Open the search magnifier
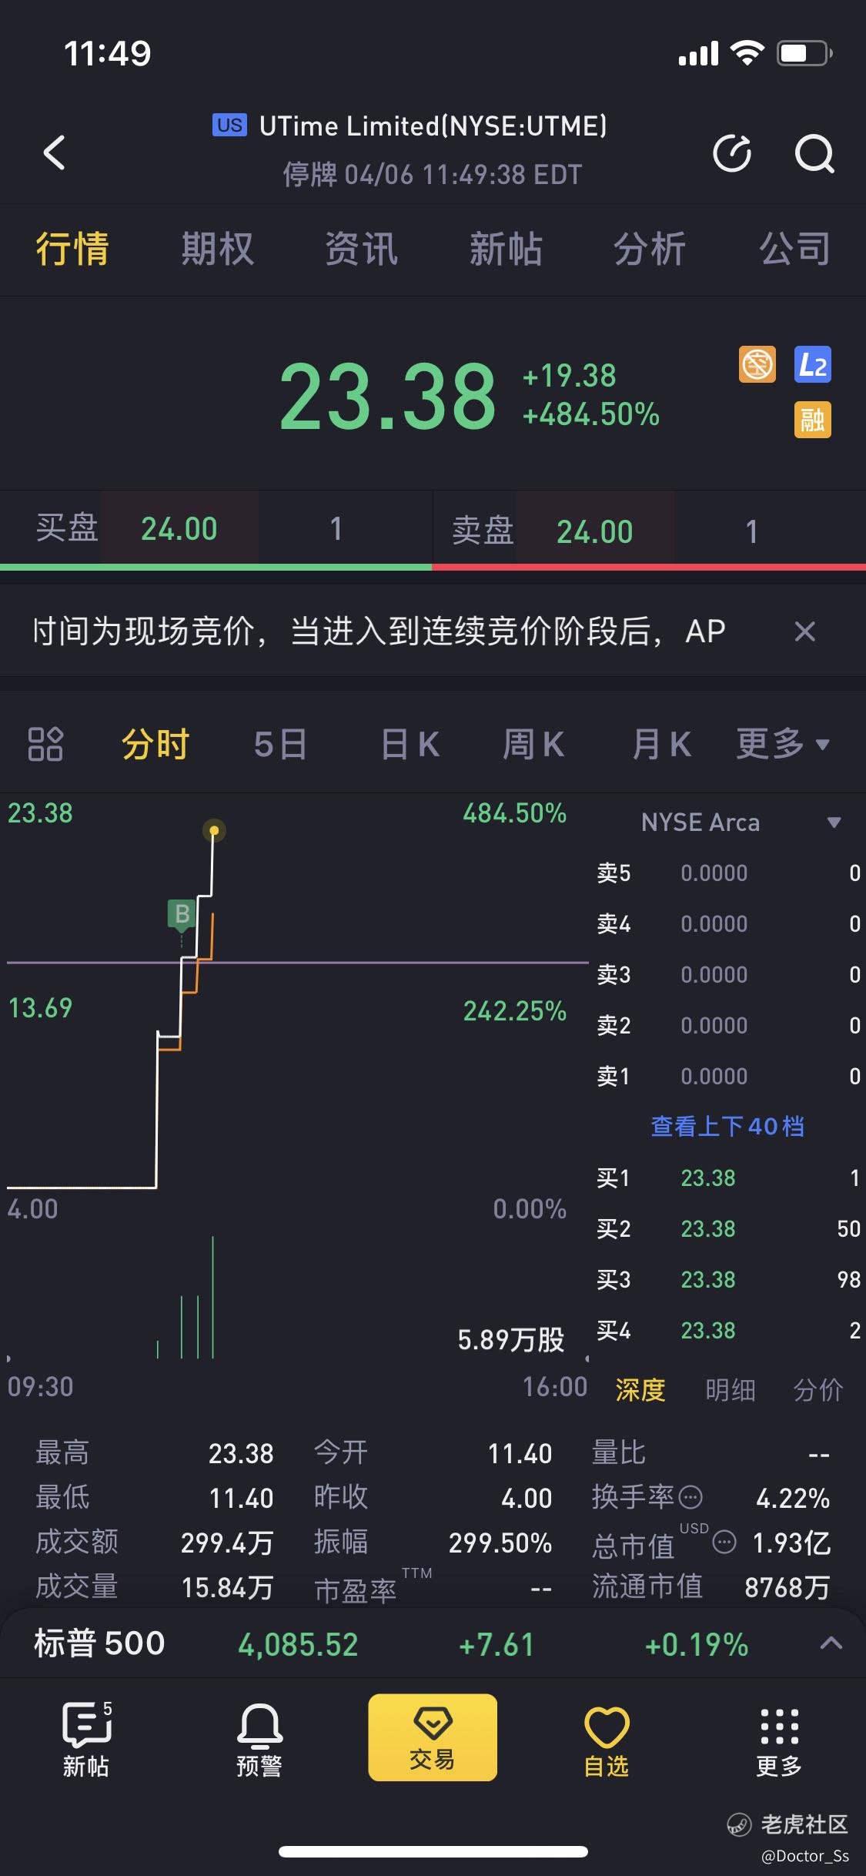 [814, 153]
